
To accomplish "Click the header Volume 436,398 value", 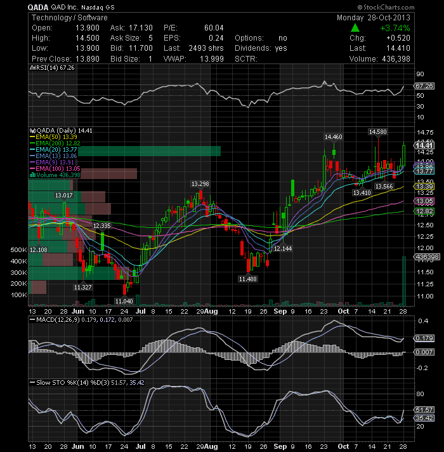I will coord(396,59).
